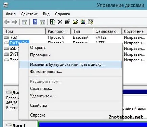The height and width of the screenshot is (127, 147).
Task: Toggle the console tree pane icon
Action: pyautogui.click(x=25, y=22)
